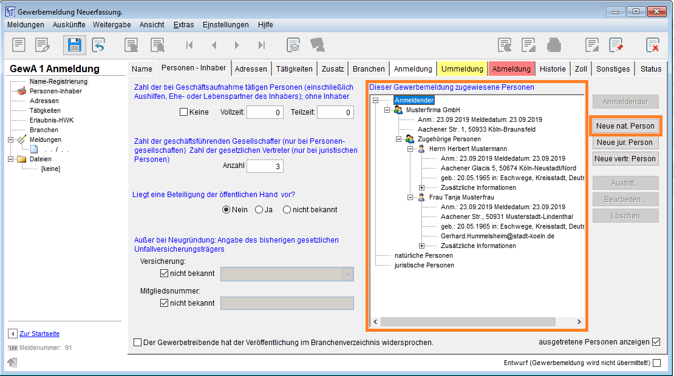Switch to the Tätigkeiten tab
This screenshot has width=674, height=376.
click(294, 69)
